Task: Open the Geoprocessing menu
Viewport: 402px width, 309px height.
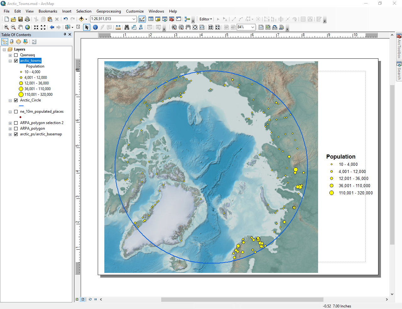Action: 108,11
